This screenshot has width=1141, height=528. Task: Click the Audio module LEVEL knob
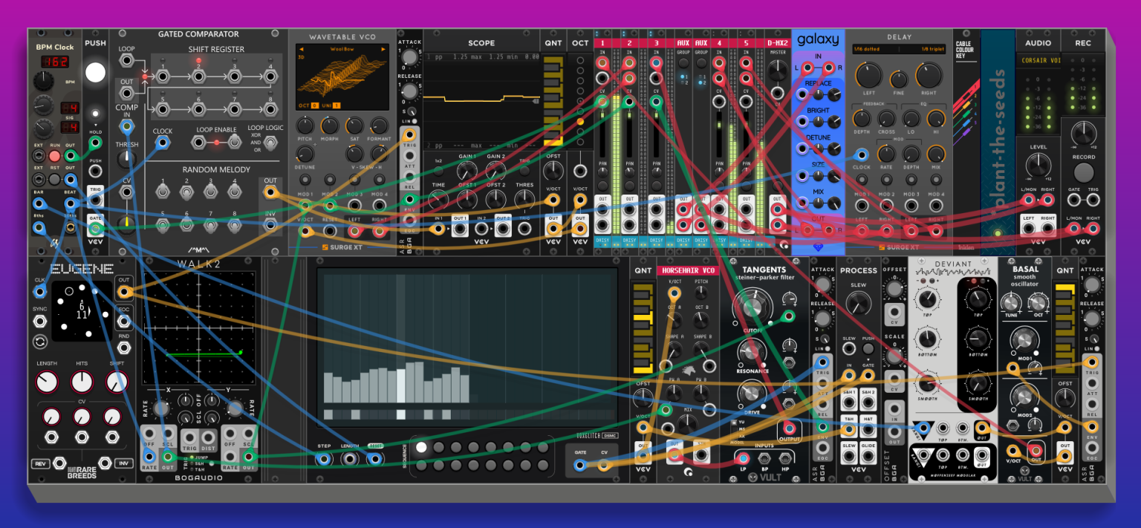[1038, 166]
